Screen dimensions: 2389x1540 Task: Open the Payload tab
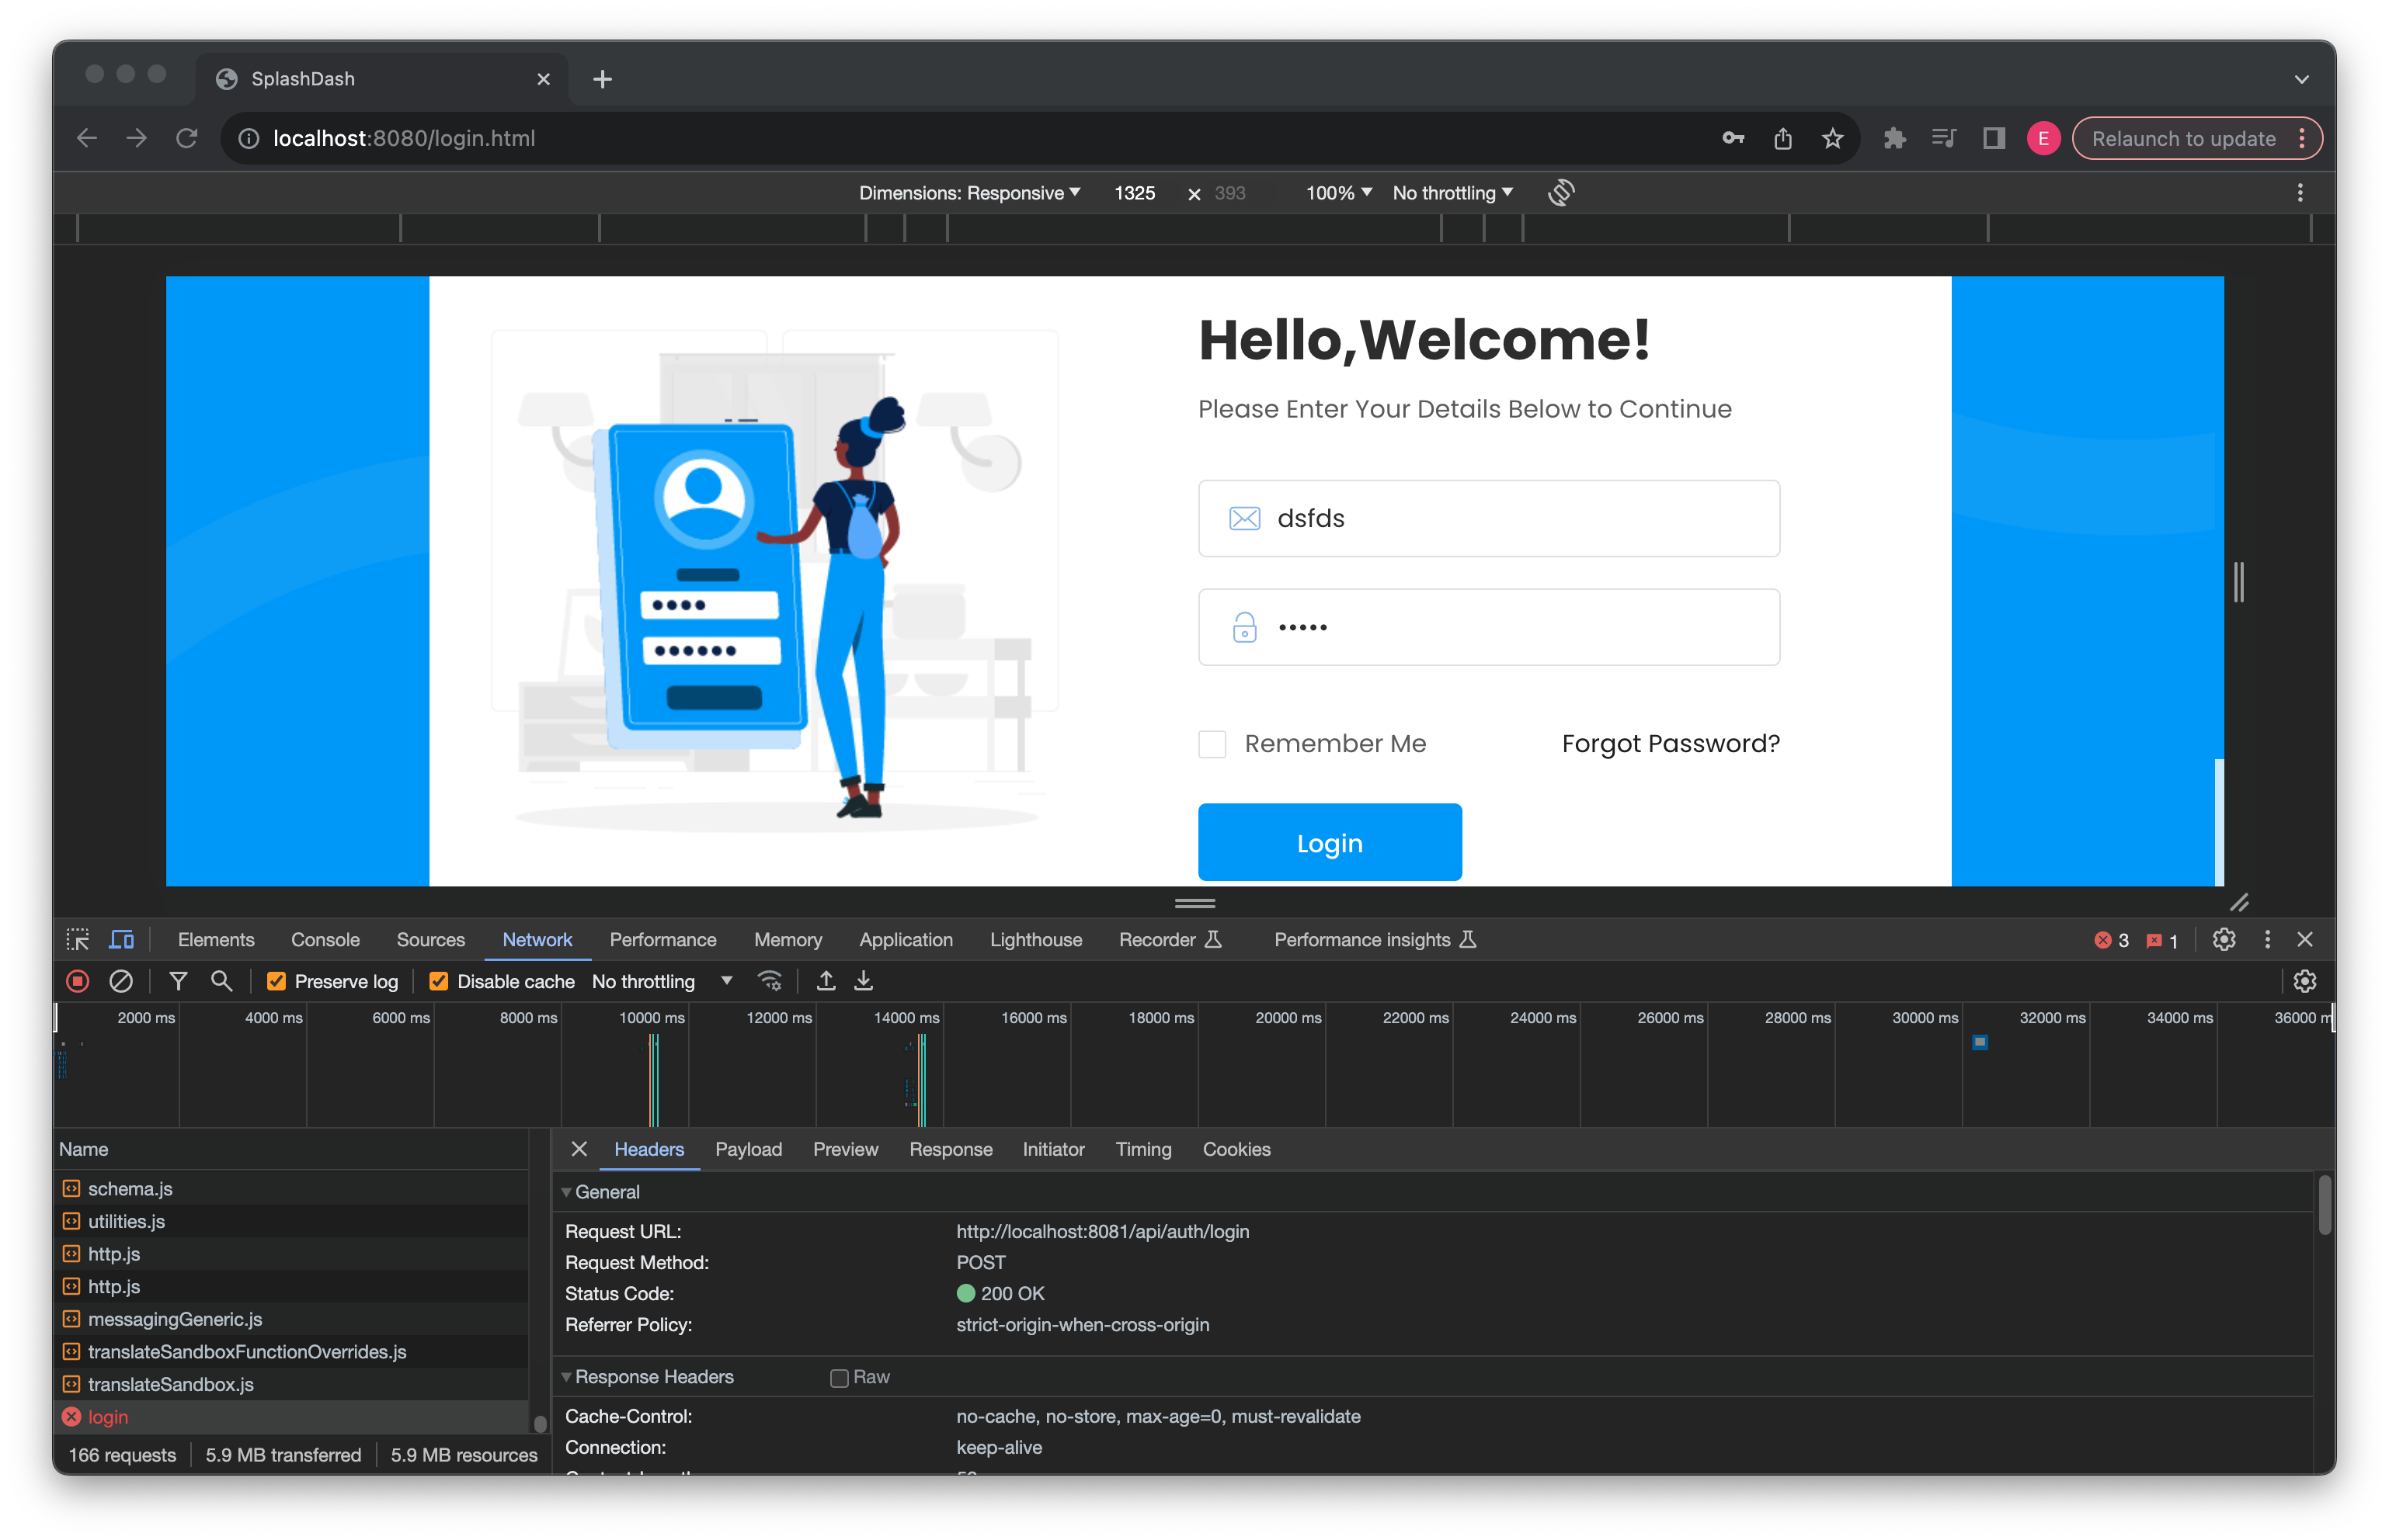pyautogui.click(x=747, y=1149)
